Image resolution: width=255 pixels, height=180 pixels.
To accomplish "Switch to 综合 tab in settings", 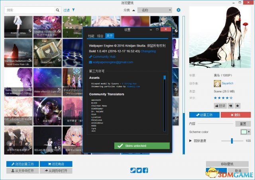I will click(100, 36).
